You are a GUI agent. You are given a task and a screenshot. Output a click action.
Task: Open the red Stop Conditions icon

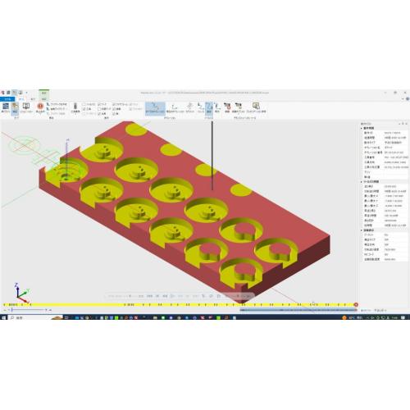(x=40, y=108)
